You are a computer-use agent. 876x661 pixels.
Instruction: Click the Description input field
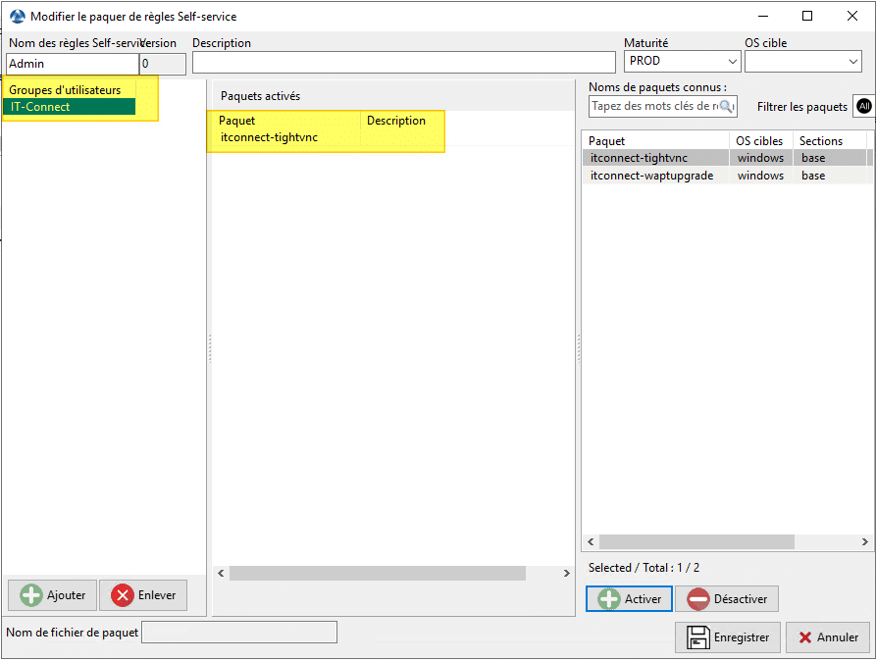[x=402, y=63]
